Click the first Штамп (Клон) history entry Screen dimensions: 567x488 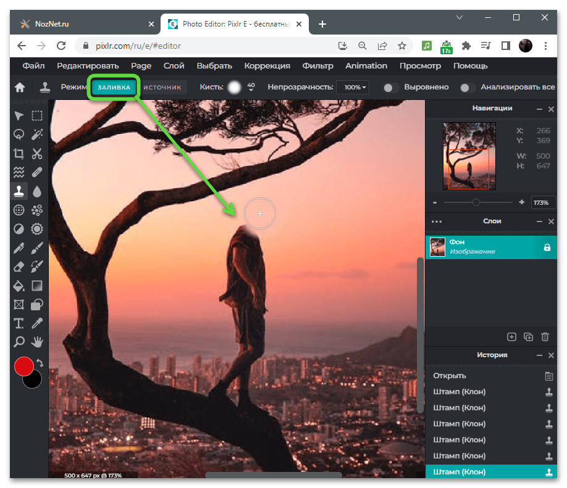click(460, 392)
